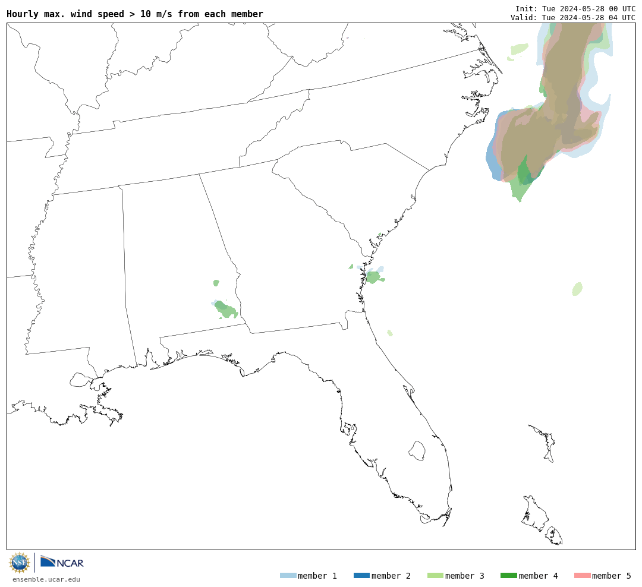Image resolution: width=642 pixels, height=587 pixels.
Task: Click the Init time text line
Action: [x=575, y=9]
